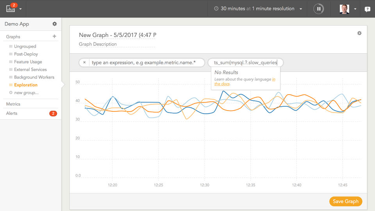Click the Save Graph button

(x=346, y=202)
